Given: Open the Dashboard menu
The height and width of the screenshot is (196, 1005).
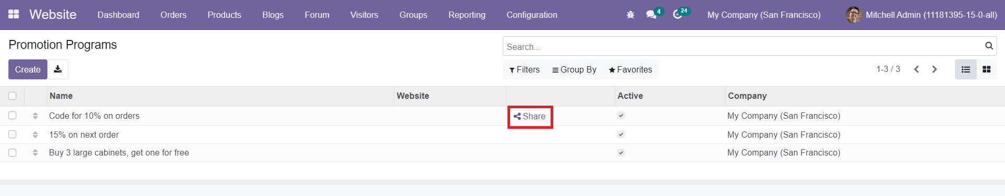Looking at the screenshot, I should 118,15.
